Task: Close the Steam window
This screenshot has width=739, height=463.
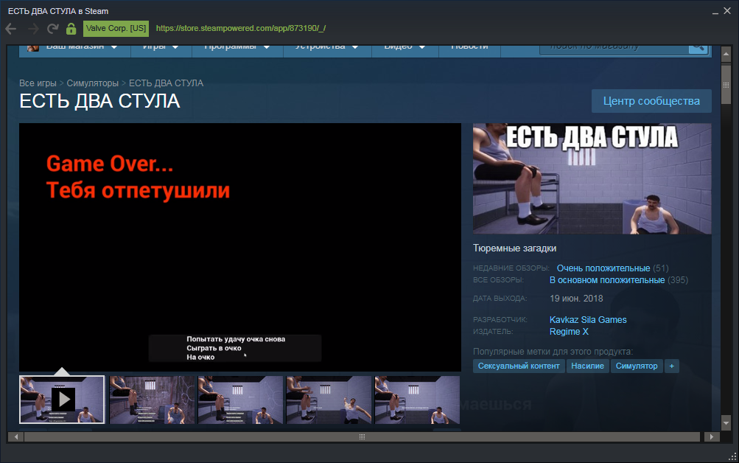Action: point(727,11)
